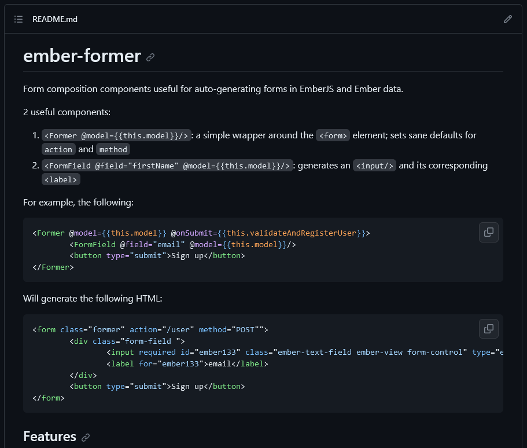527x448 pixels.
Task: Click the input required id="ember133" line
Action: 304,352
